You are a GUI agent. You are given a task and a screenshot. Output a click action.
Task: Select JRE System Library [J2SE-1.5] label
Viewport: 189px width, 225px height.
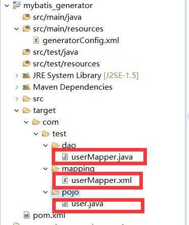(x=86, y=76)
